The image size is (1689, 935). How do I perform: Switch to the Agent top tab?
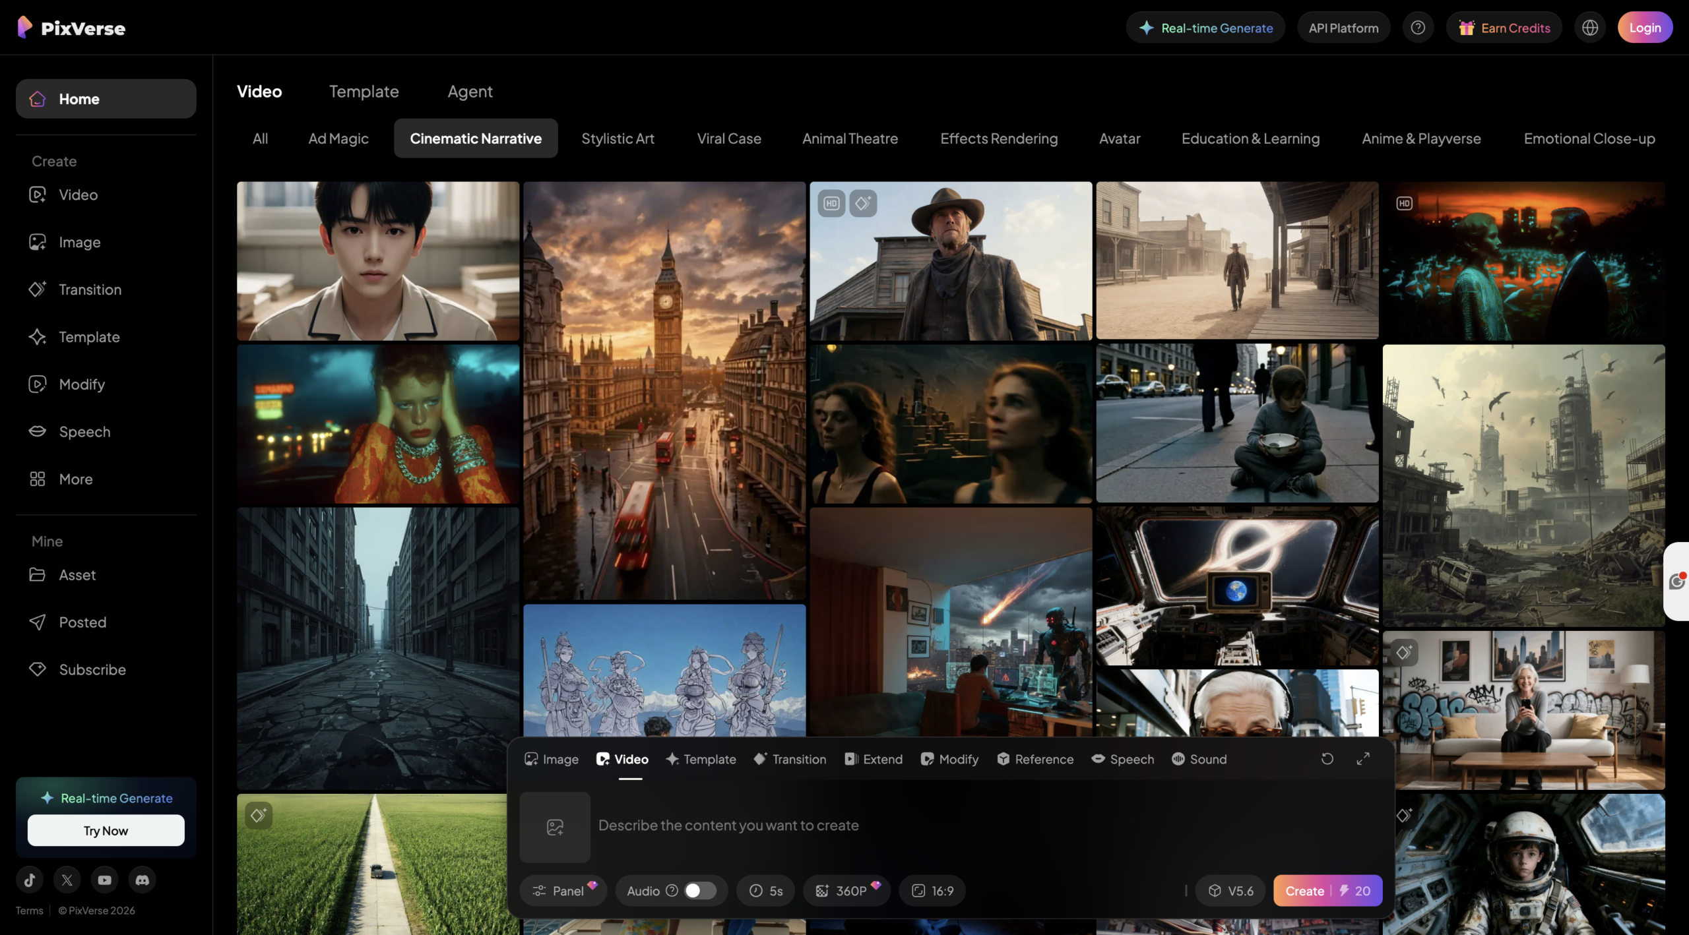[470, 92]
